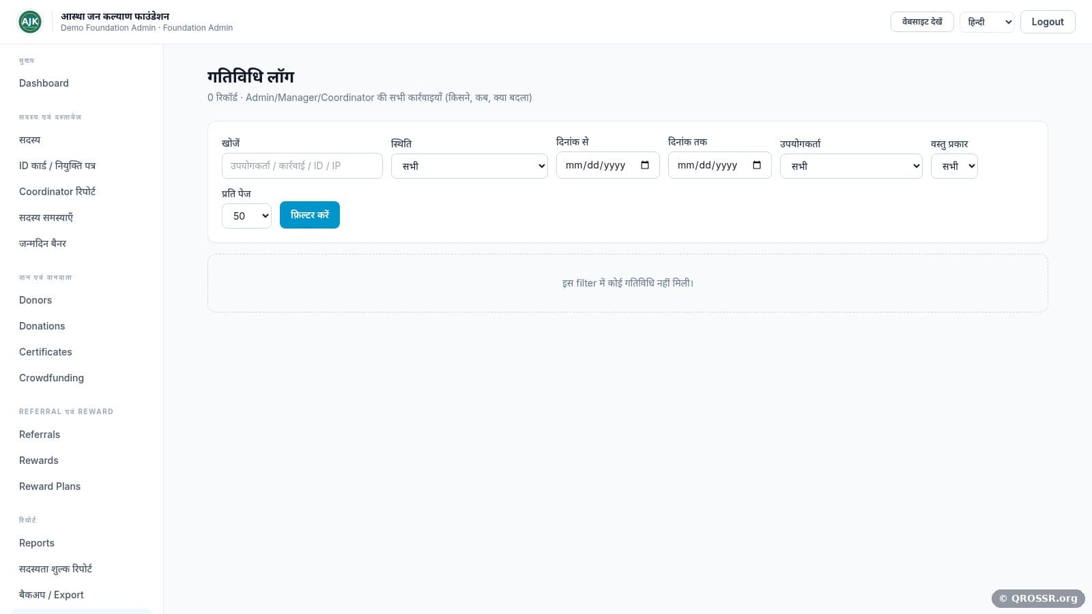Open the उपयोगकर्ता dropdown
Image resolution: width=1092 pixels, height=614 pixels.
tap(851, 166)
